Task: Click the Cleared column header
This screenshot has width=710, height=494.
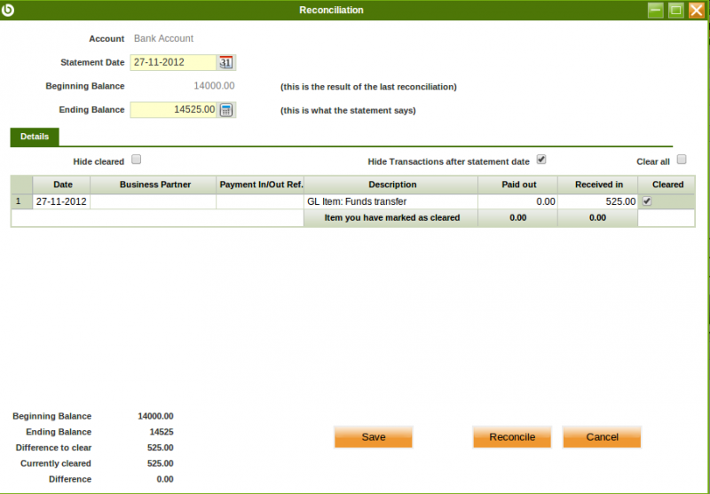Action: coord(667,184)
